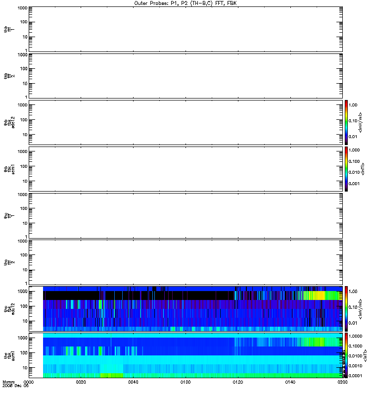Click the '1.000' tick on thb scm1 colorbar
Screen dimensions: 371x396
(354, 150)
